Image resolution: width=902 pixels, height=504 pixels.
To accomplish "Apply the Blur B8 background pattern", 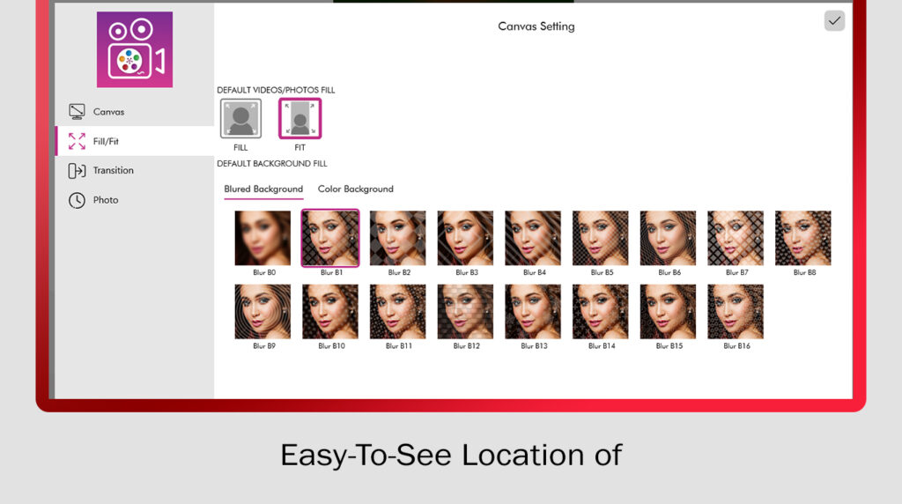I will coord(802,238).
